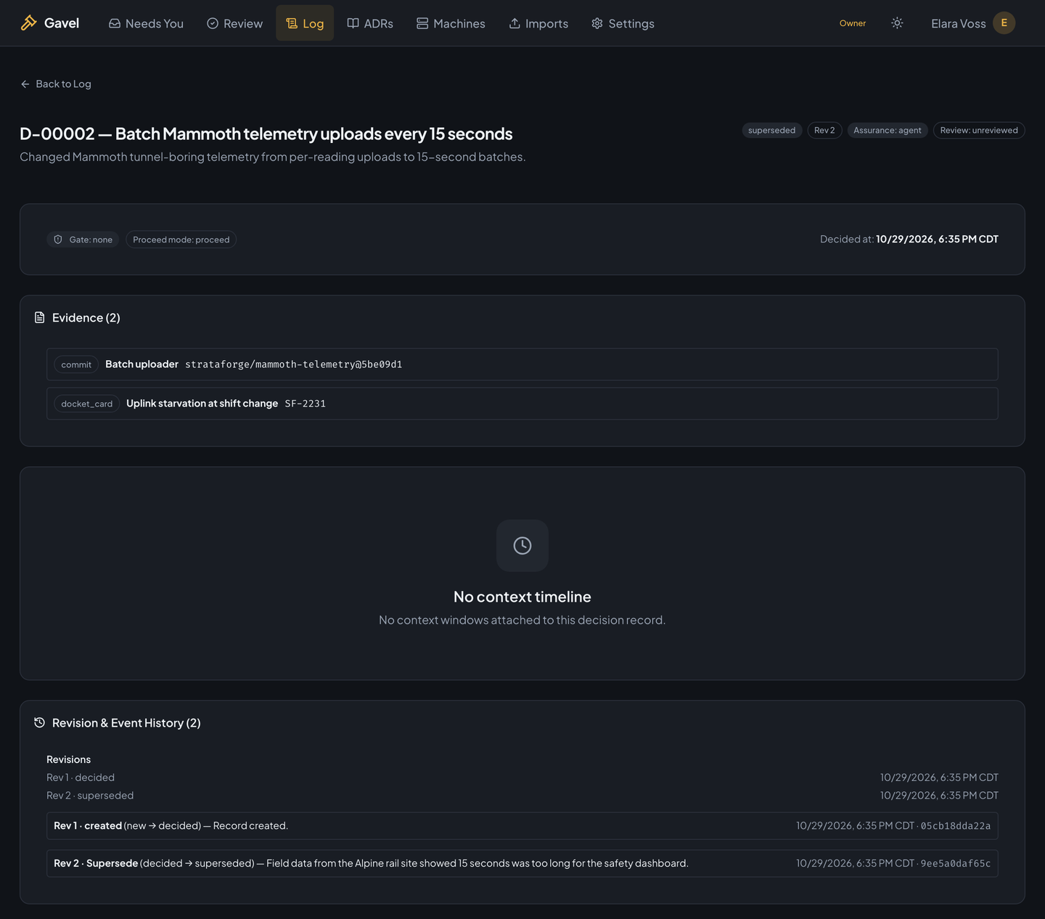The image size is (1045, 919).
Task: Click the Rev 2 Supersede event entry
Action: pos(522,864)
